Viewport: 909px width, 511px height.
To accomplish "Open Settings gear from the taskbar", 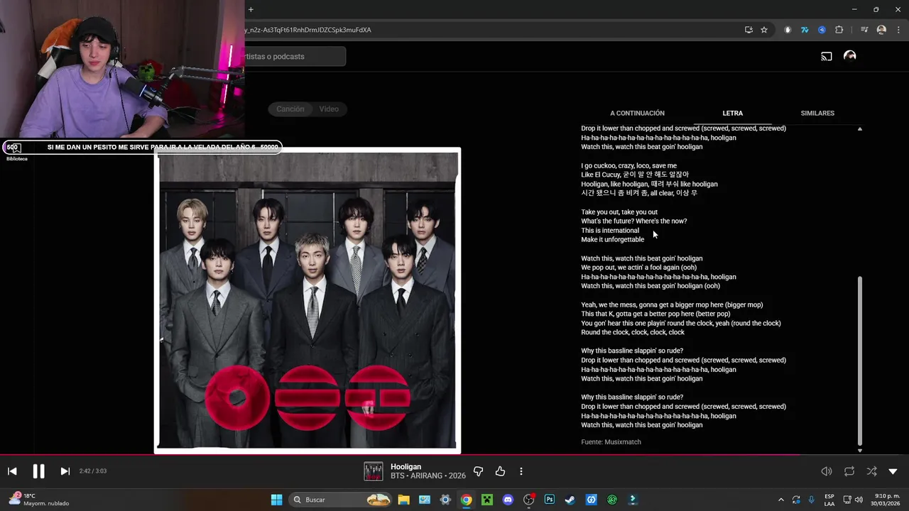I will (445, 500).
